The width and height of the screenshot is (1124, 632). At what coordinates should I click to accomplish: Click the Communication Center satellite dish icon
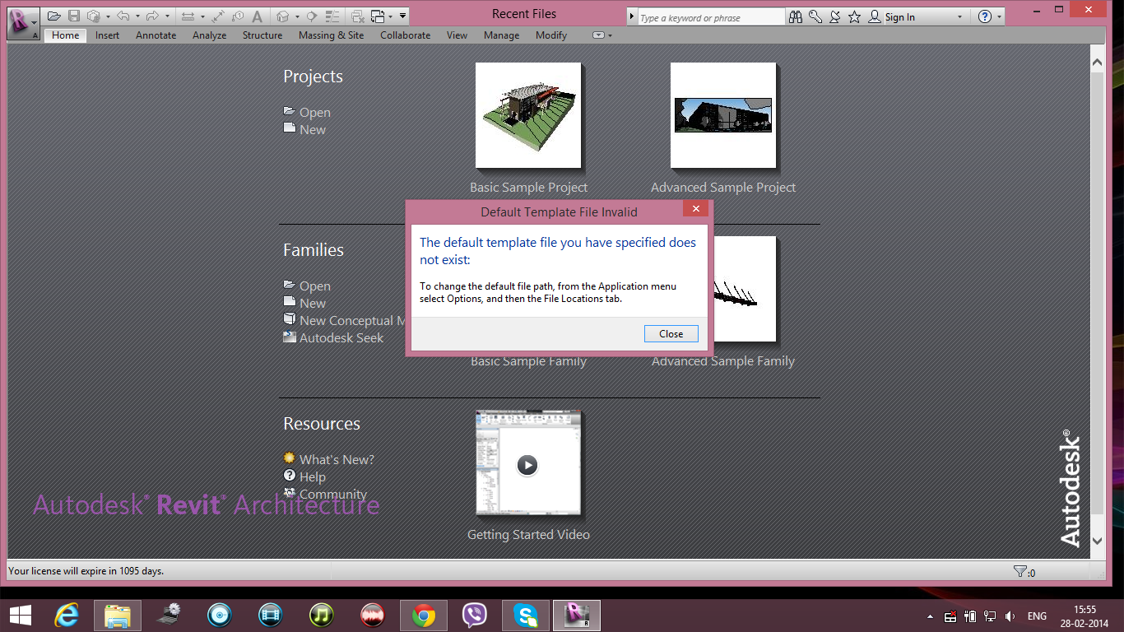tap(835, 16)
